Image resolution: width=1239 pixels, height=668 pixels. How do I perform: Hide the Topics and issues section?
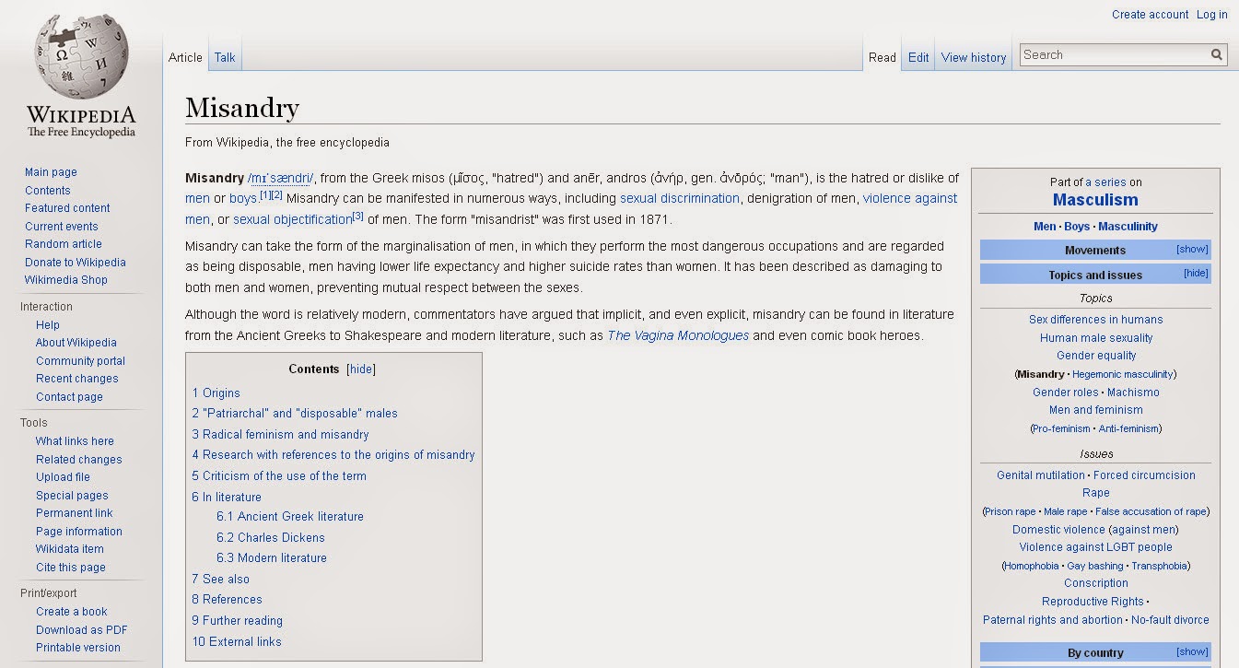[x=1196, y=274]
